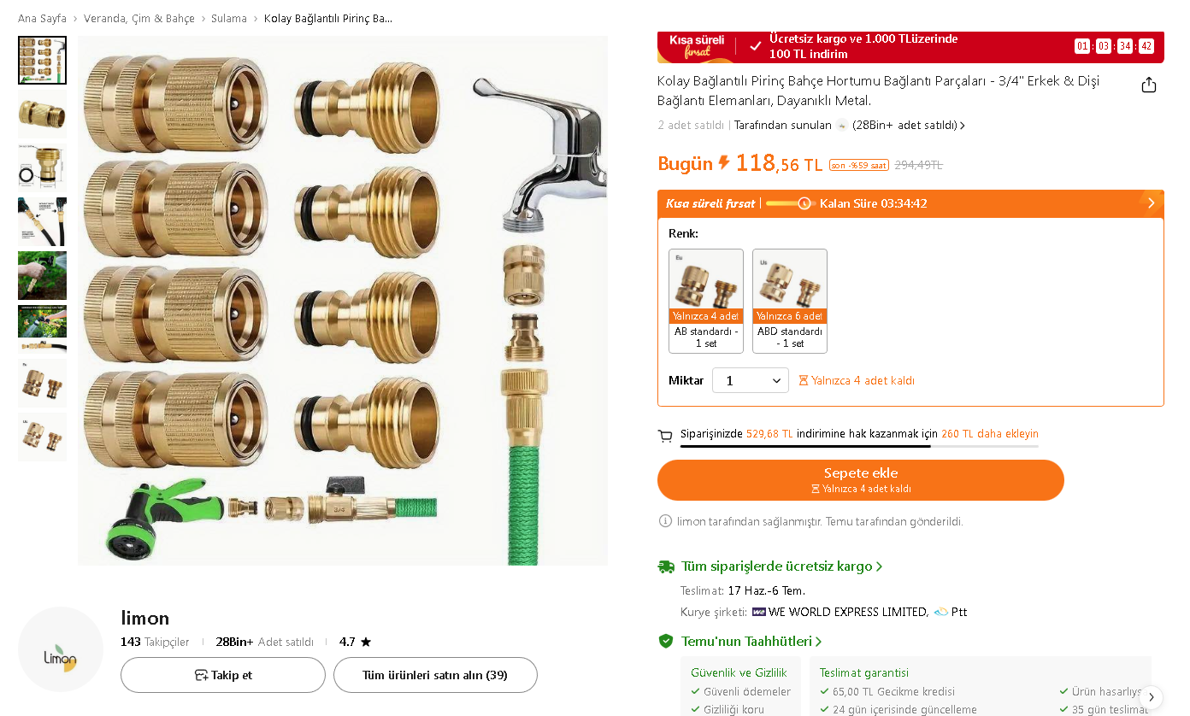Go to Sulama breadcrumb category
Image resolution: width=1190 pixels, height=716 pixels.
[229, 18]
